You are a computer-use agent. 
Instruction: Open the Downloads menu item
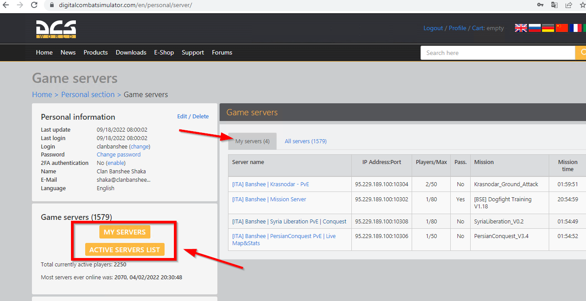tap(131, 52)
